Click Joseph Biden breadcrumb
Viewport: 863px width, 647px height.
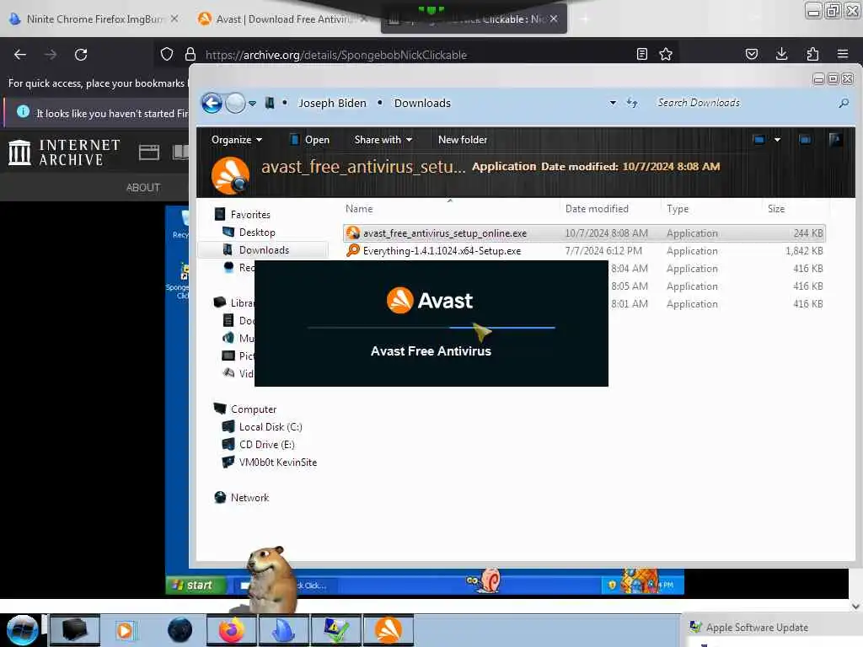pyautogui.click(x=332, y=104)
